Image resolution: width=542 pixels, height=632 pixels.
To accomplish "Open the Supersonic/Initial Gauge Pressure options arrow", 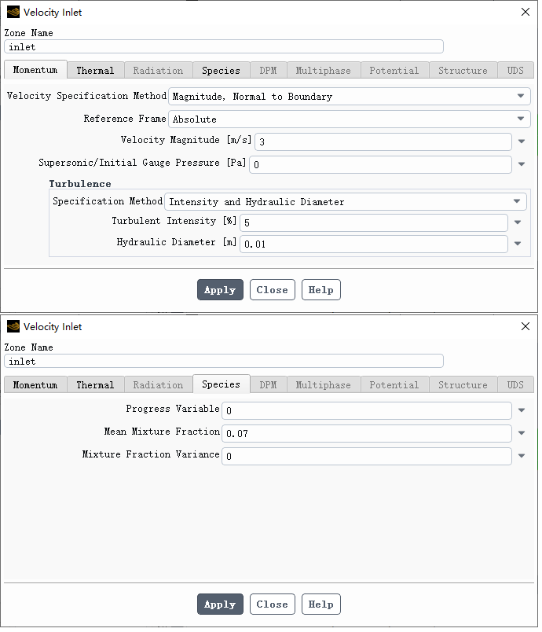I will tap(522, 164).
